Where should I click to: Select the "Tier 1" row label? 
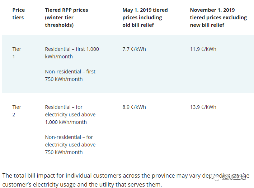(17, 53)
